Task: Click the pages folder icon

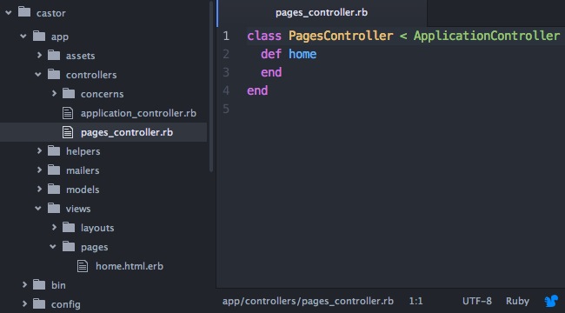Action: pos(69,246)
